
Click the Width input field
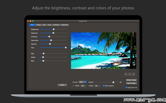pos(84,86)
